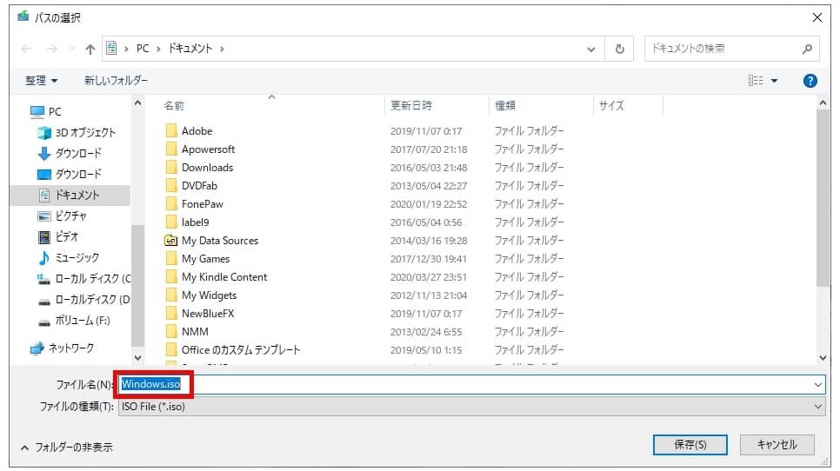
Task: Click the date 2020/01/19 22:52
Action: click(429, 204)
